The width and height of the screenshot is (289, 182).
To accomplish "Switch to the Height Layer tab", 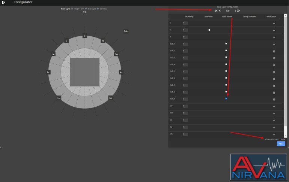I will click(x=79, y=8).
